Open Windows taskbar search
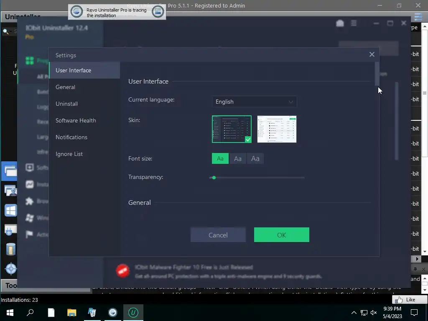The width and height of the screenshot is (428, 321). click(30, 313)
